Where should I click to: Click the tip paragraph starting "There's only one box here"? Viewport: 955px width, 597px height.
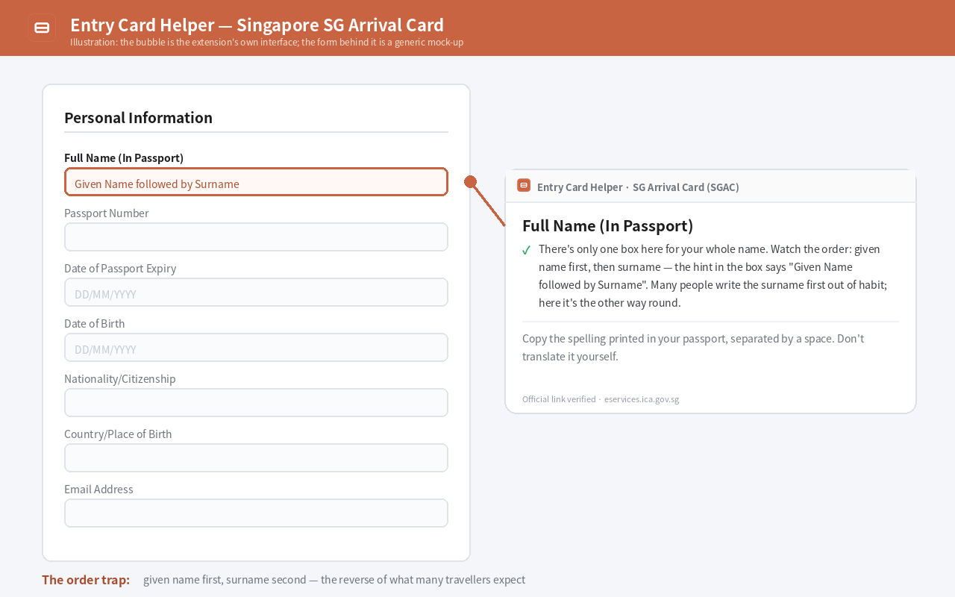pos(713,276)
